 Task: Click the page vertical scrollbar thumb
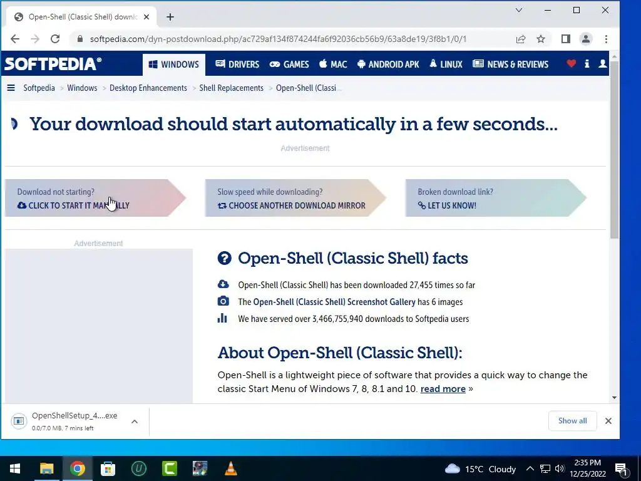[615, 149]
